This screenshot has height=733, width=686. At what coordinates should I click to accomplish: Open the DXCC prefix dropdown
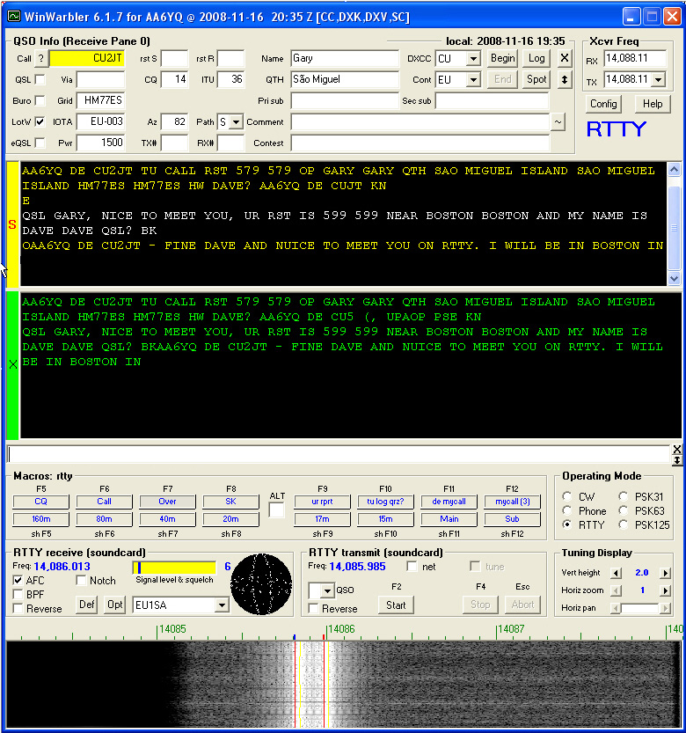pos(473,58)
